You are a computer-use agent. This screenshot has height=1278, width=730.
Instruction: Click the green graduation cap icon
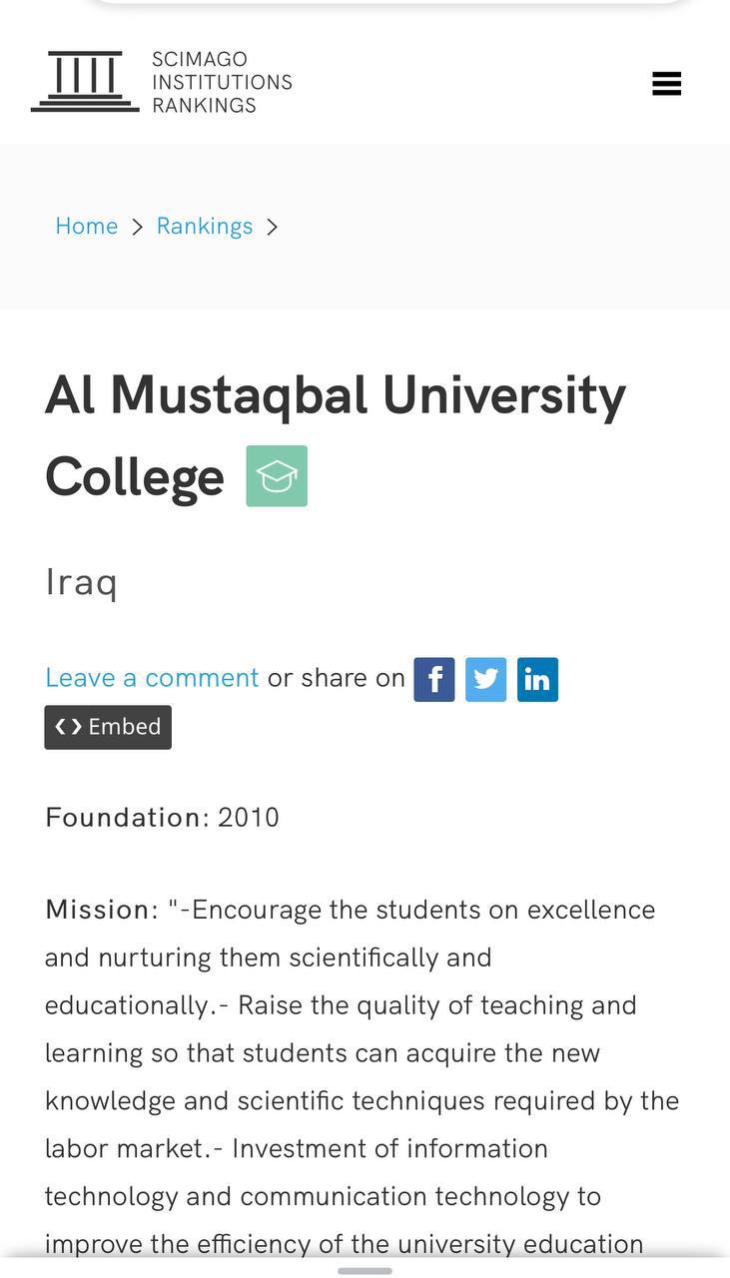(x=277, y=476)
